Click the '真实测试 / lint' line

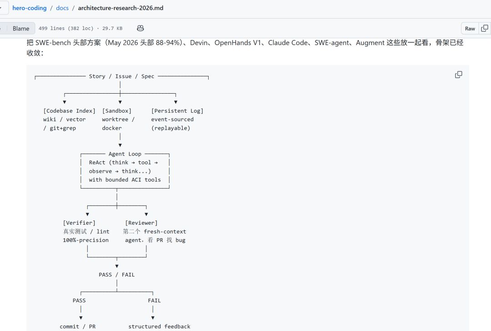[86, 231]
